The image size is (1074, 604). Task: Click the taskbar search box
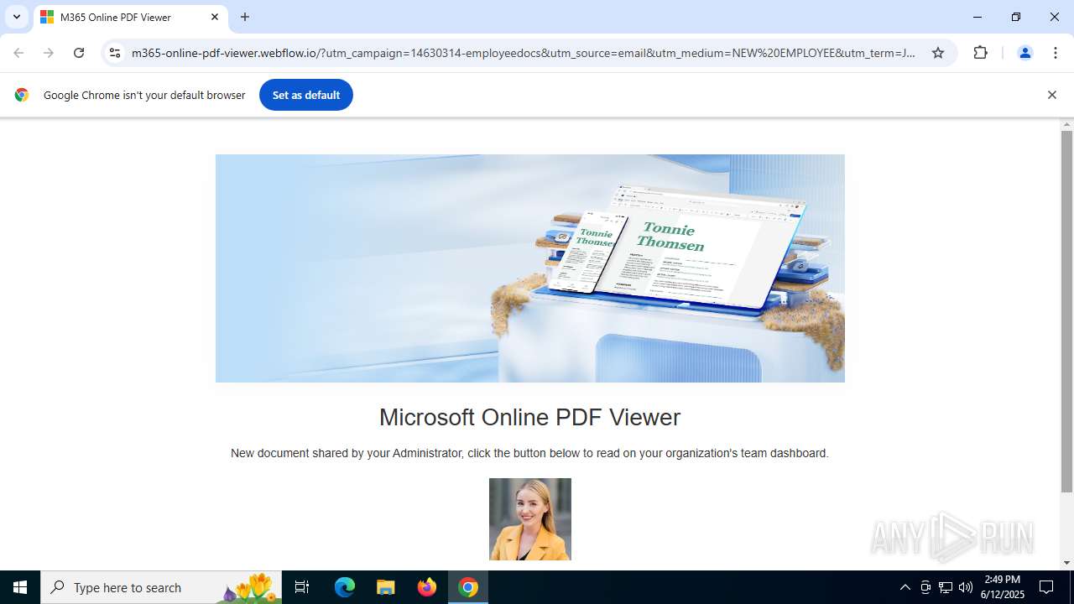(x=161, y=587)
